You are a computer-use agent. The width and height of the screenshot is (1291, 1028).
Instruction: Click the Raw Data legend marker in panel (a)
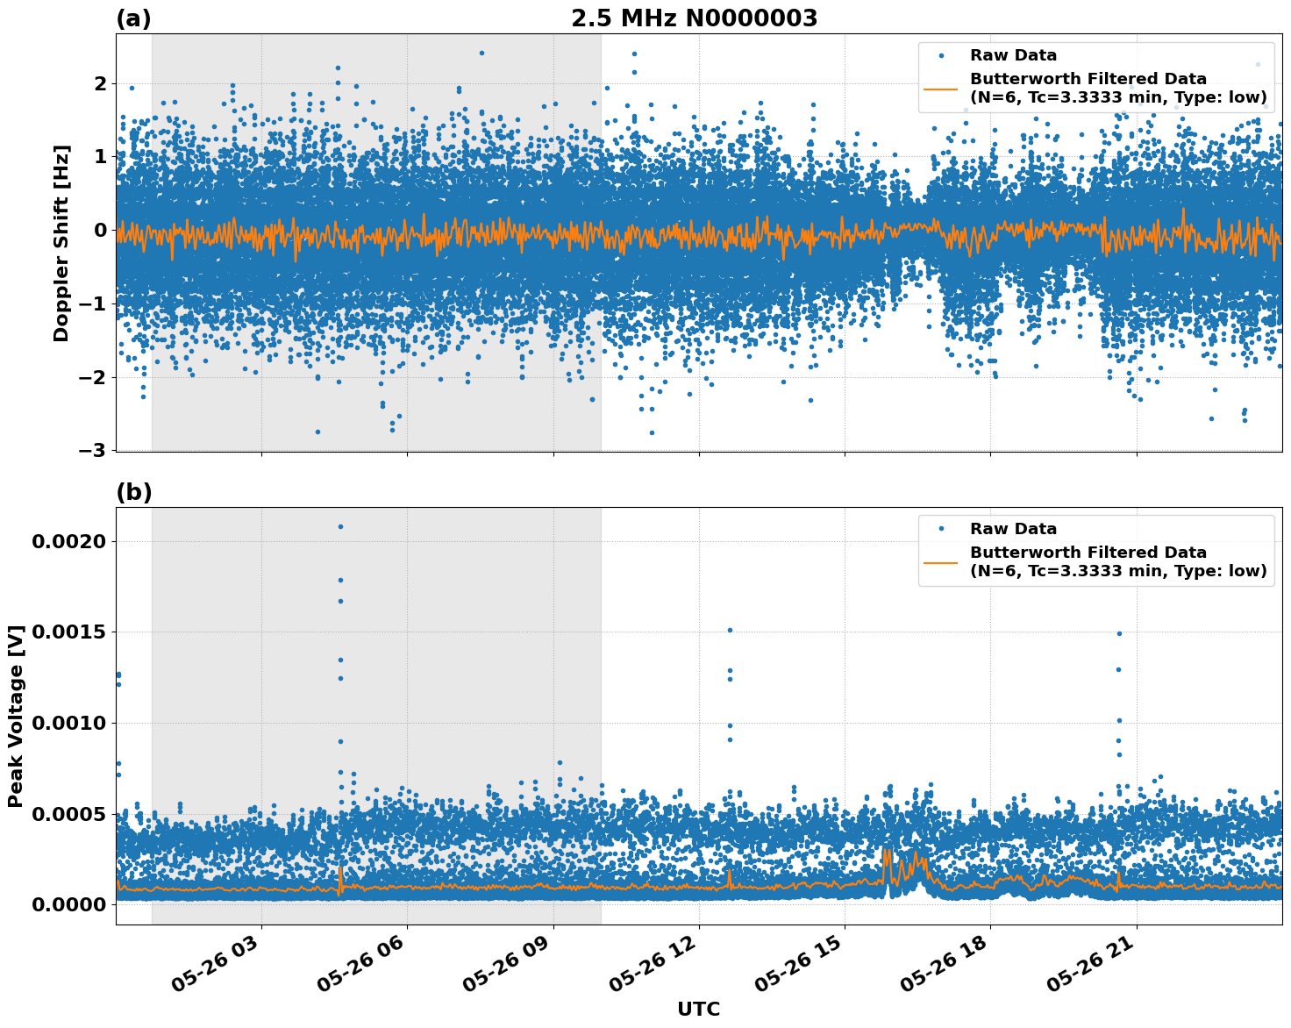(941, 54)
